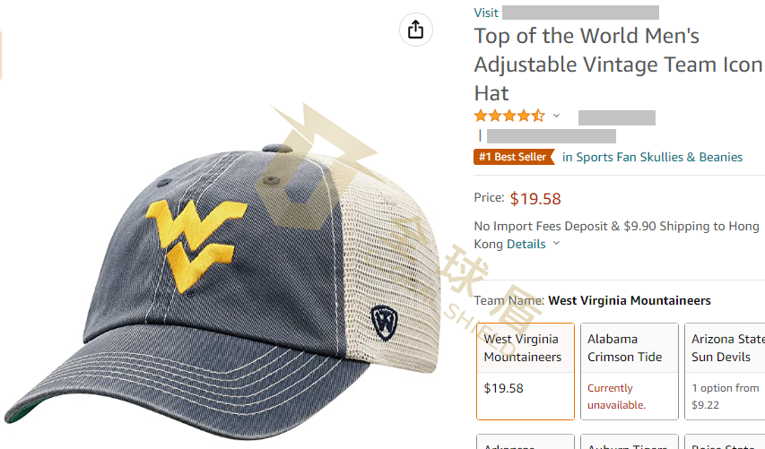Open Sports Fan Skullies & Beanies category link
This screenshot has height=449, width=765.
[x=652, y=157]
